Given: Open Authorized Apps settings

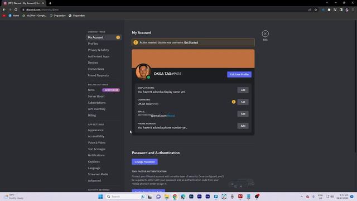Looking at the screenshot, I should 99,56.
